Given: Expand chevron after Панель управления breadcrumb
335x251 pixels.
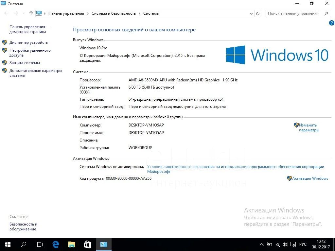Looking at the screenshot, I should click(88, 13).
